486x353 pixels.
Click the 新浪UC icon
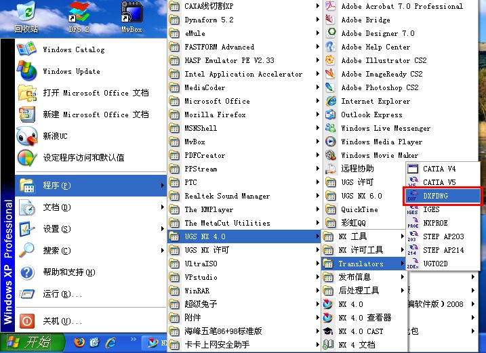[x=27, y=136]
